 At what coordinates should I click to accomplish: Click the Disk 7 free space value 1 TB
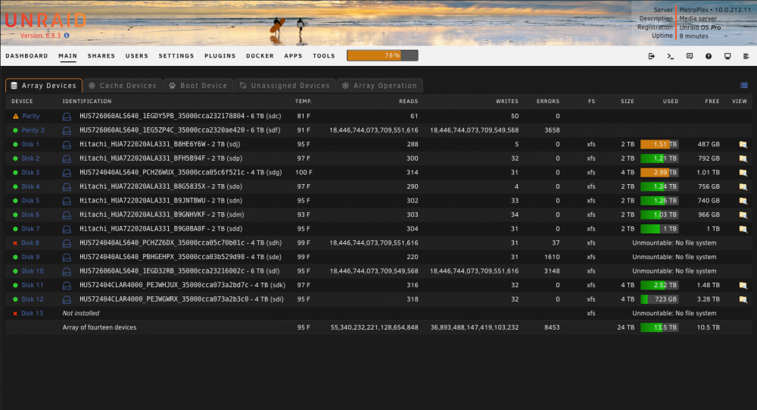[x=713, y=229]
